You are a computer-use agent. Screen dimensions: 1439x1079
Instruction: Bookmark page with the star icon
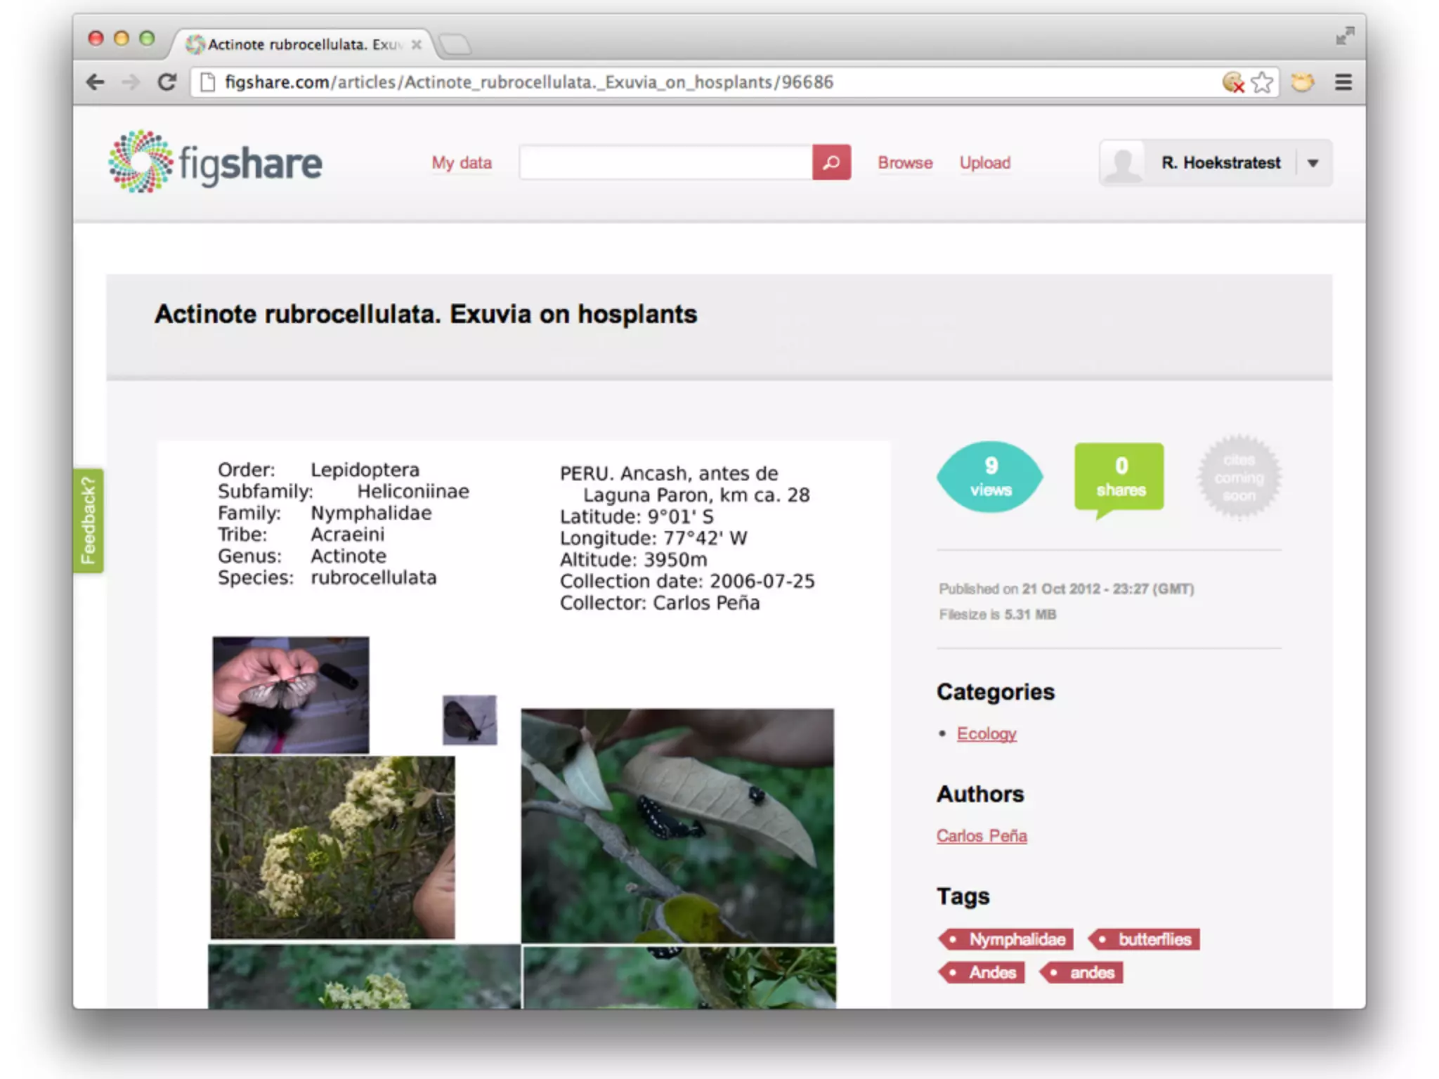click(x=1263, y=82)
